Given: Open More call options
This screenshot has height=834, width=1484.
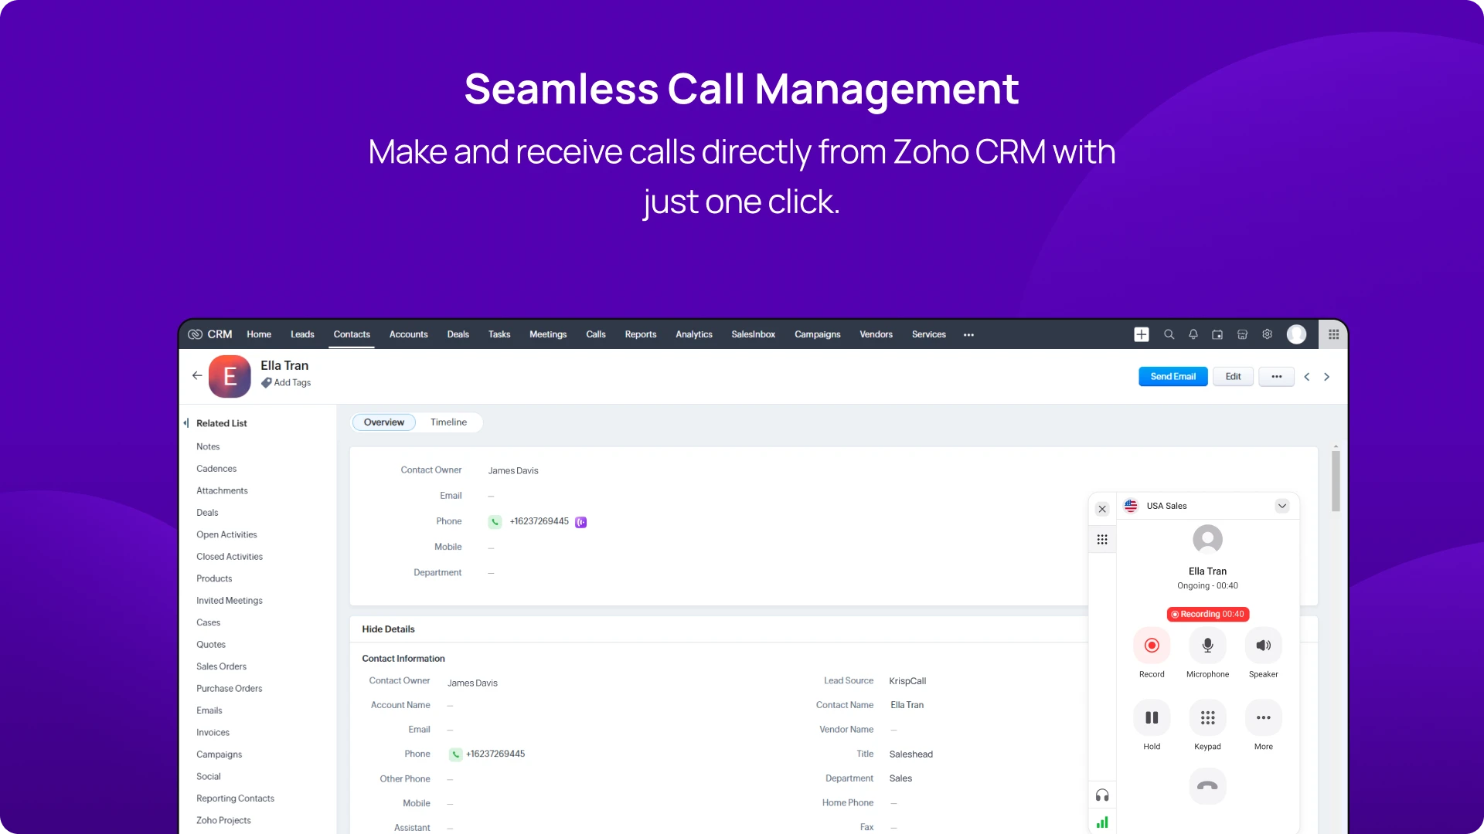Looking at the screenshot, I should (1263, 718).
